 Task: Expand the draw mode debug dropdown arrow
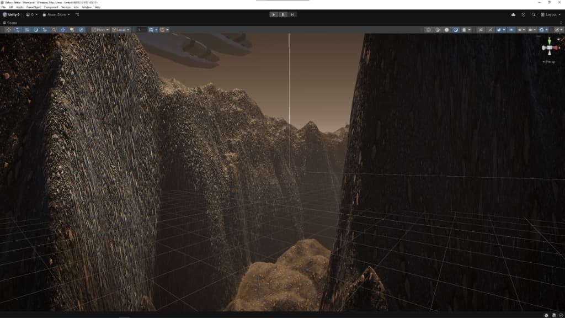[469, 30]
